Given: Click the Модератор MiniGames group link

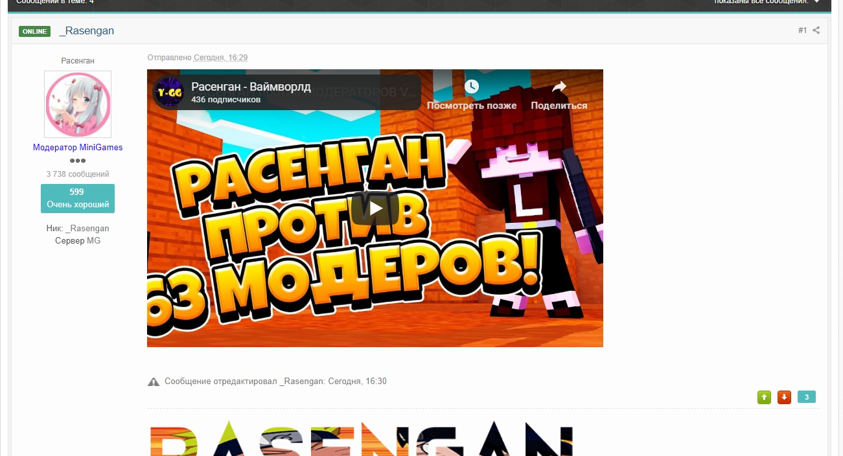Looking at the screenshot, I should 78,148.
